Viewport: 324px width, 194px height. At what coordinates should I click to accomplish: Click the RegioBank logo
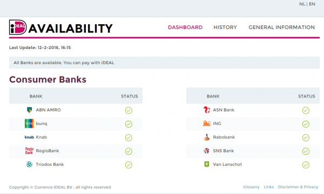click(29, 151)
